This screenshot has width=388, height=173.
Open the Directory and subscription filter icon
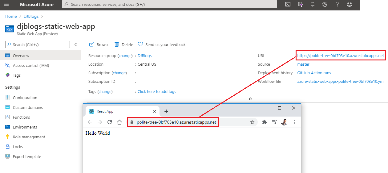coord(300,5)
